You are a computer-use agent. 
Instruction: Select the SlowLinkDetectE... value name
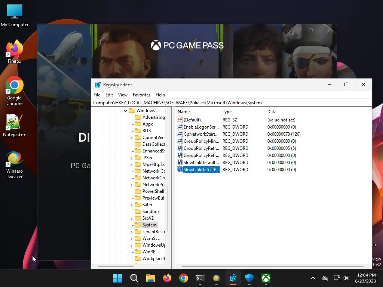[202, 170]
